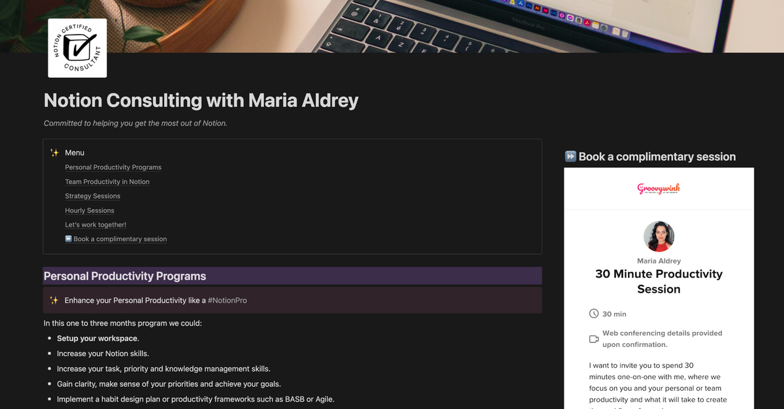Click the fast-forward icon in the right column heading
Image resolution: width=784 pixels, height=409 pixels.
(570, 157)
